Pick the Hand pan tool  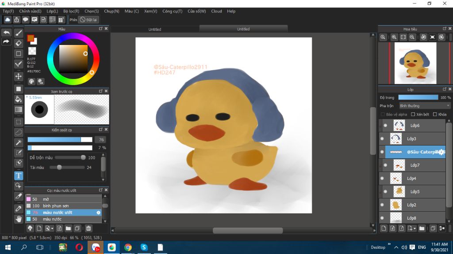19,219
